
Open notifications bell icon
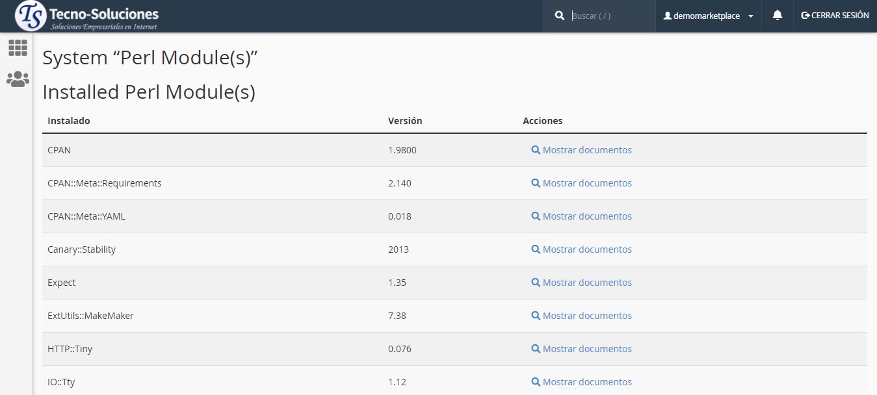pos(777,16)
